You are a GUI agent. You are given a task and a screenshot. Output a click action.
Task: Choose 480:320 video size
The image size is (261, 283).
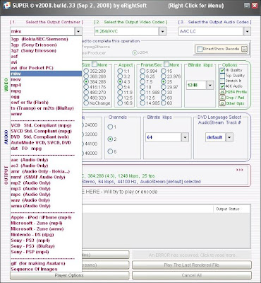point(86,98)
